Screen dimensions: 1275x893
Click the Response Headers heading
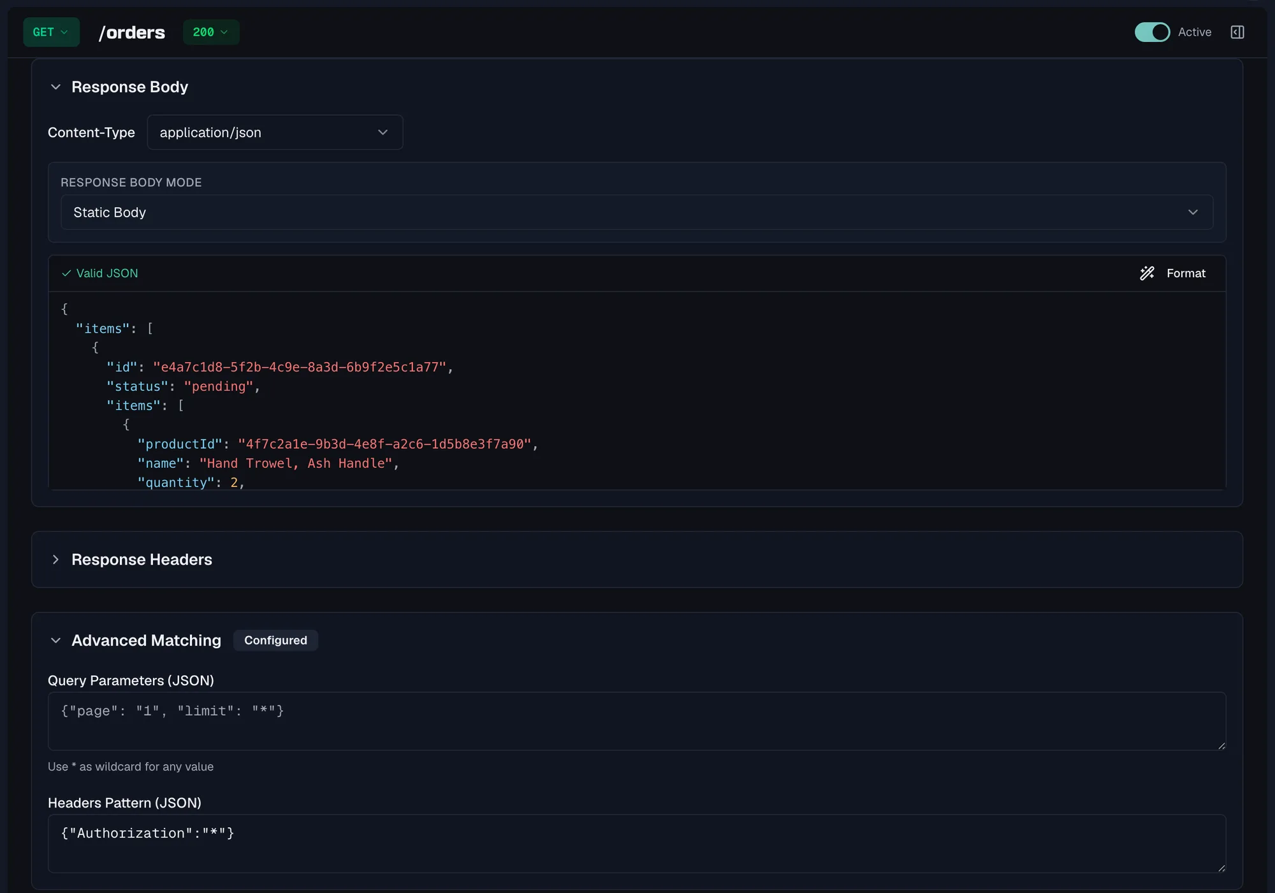[142, 560]
